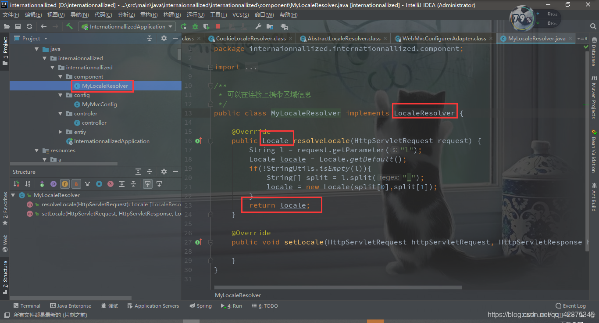
Task: Click green inspection checkmark at editor top-right
Action: pos(586,47)
